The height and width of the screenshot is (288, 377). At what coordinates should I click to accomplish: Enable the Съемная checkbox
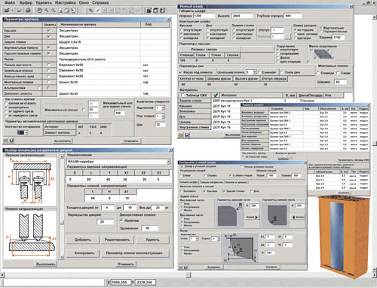[x=259, y=72]
